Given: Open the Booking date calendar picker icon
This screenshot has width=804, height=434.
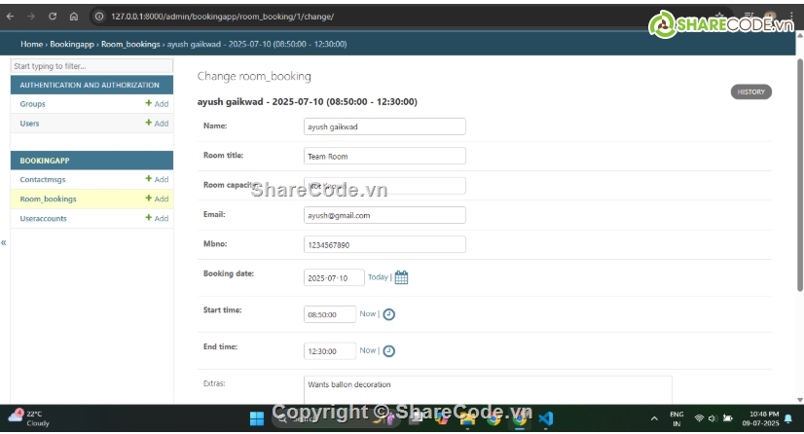Looking at the screenshot, I should point(401,277).
